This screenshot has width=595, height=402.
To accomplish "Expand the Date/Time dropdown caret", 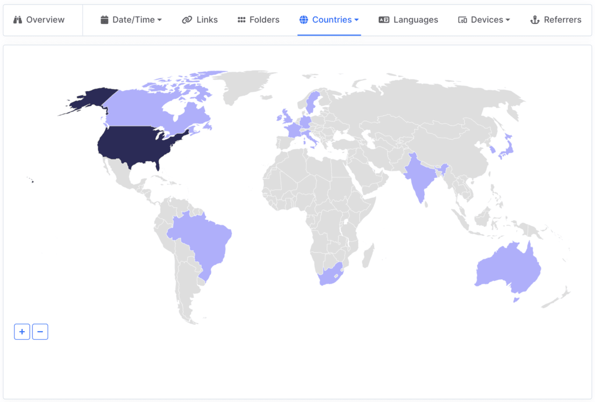I will click(x=160, y=20).
